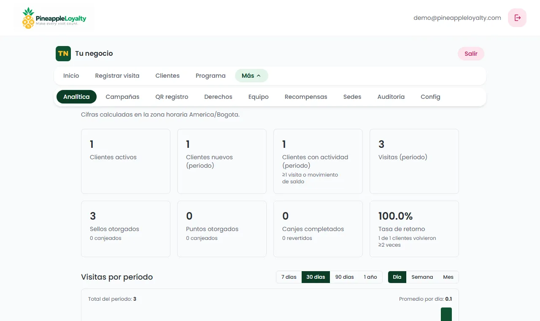Go to Registrar visita tab
This screenshot has height=321, width=540.
pyautogui.click(x=117, y=76)
